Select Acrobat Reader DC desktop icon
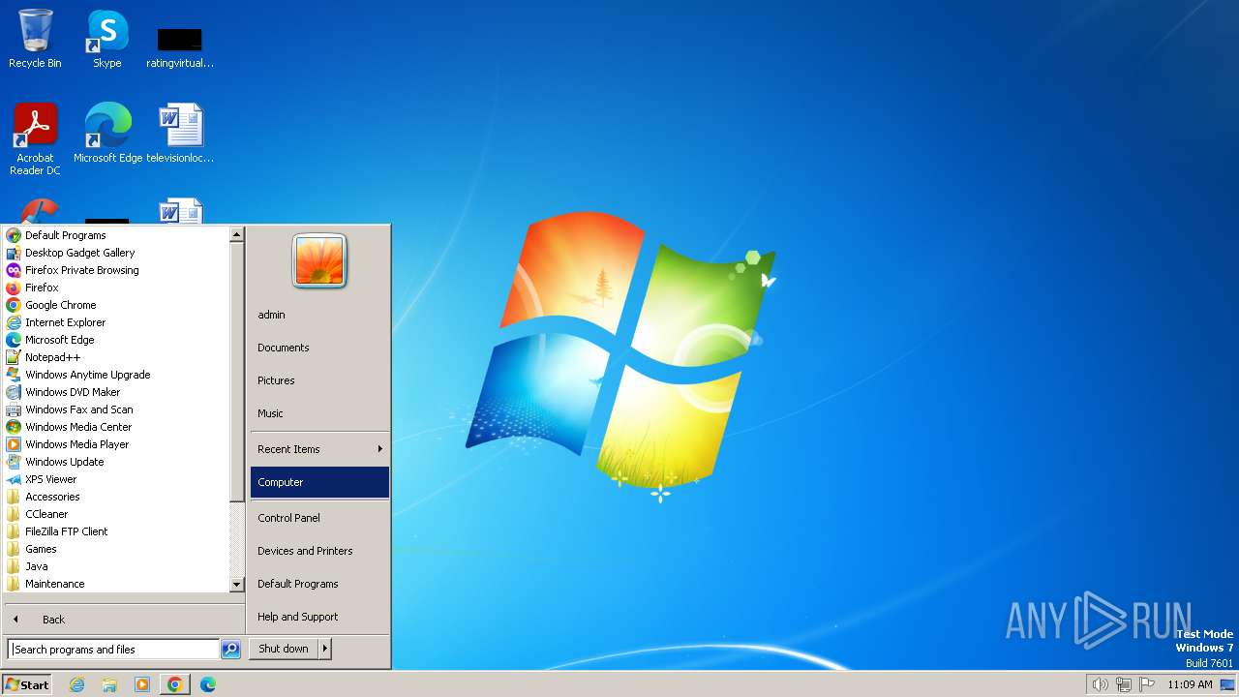Screen dimensions: 1239x697 (x=35, y=139)
